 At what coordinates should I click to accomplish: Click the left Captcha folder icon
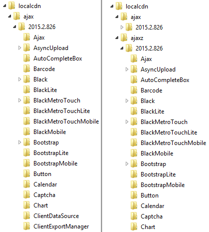[27, 194]
